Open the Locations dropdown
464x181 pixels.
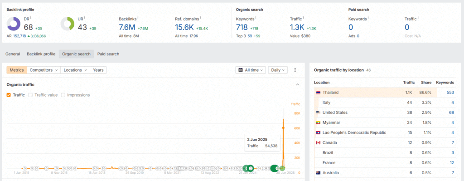coord(75,70)
